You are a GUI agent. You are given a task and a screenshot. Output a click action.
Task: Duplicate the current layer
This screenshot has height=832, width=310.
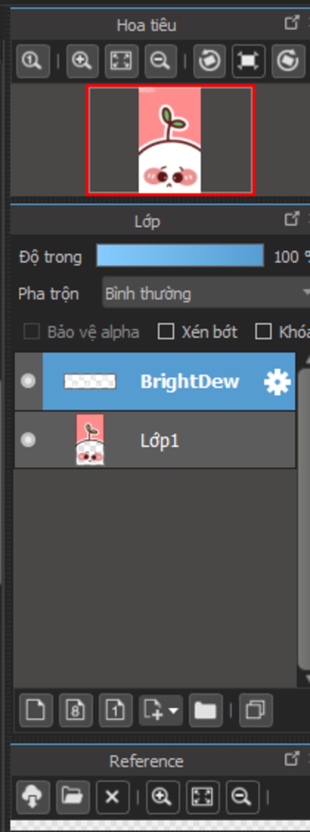[256, 710]
